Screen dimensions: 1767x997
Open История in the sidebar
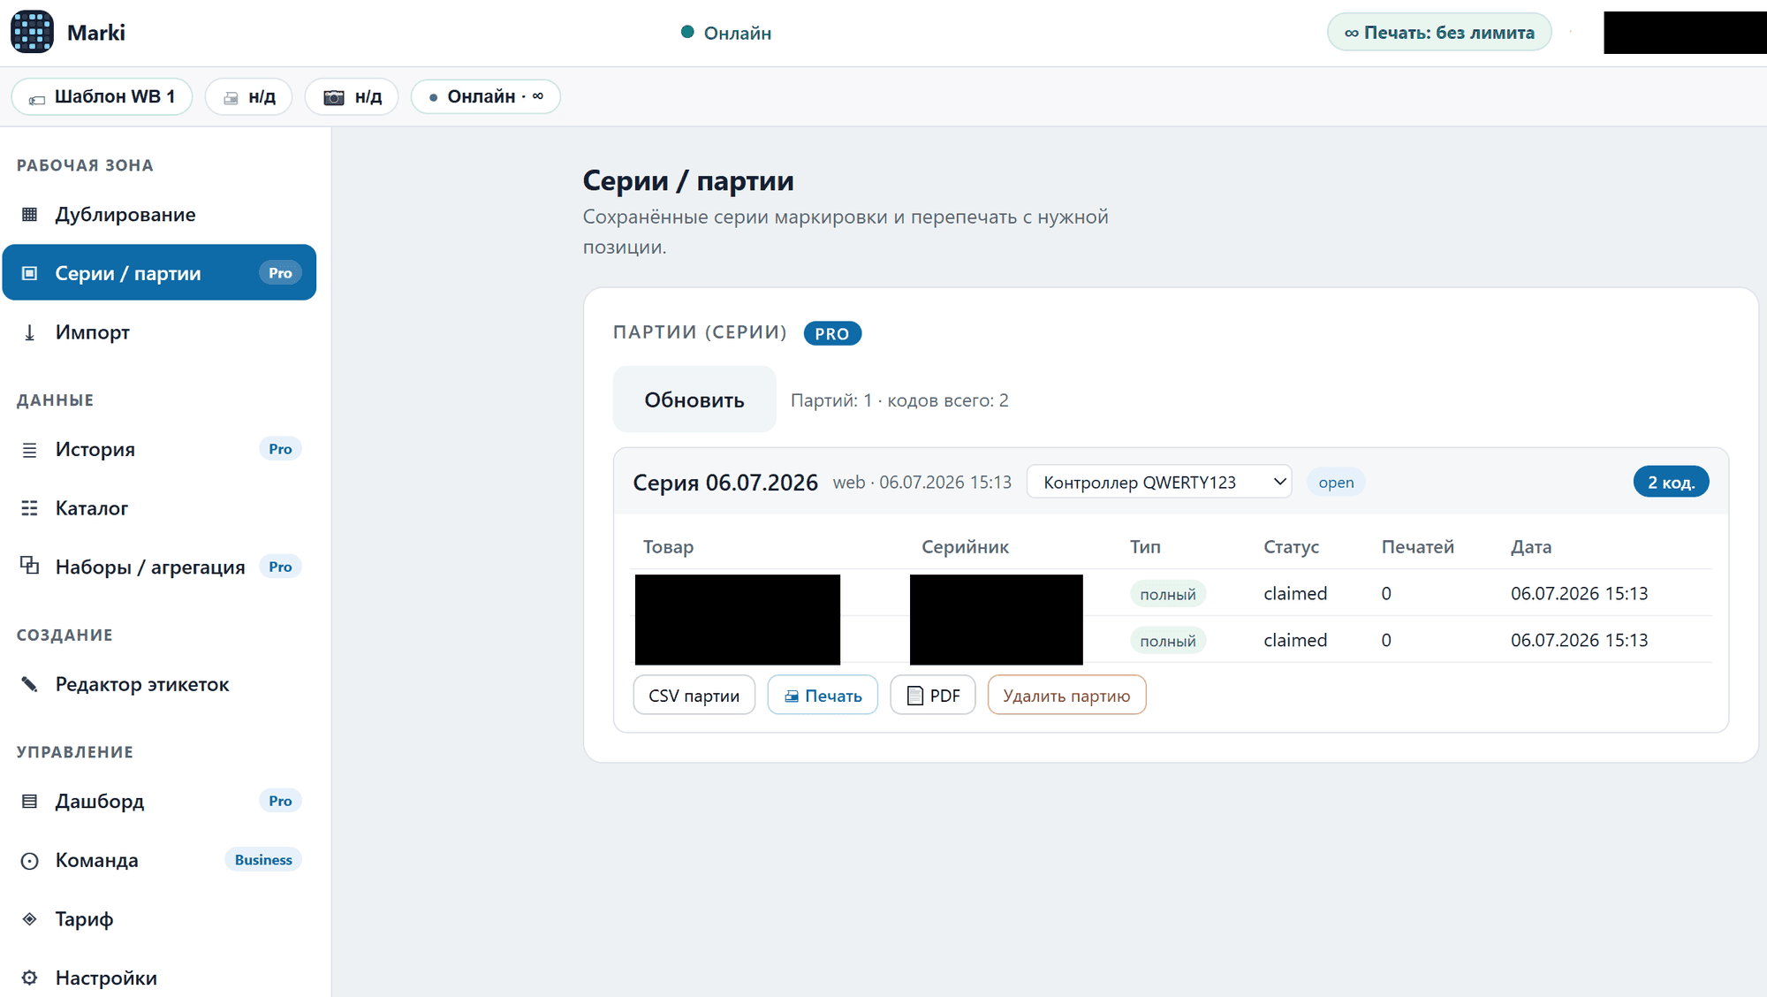point(159,449)
